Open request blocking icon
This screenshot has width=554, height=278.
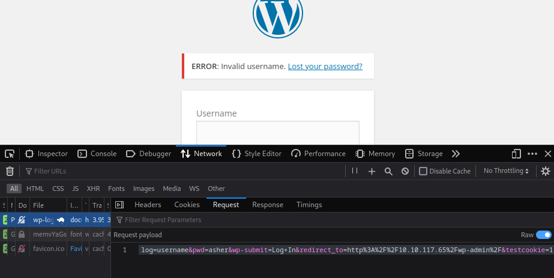tap(405, 171)
